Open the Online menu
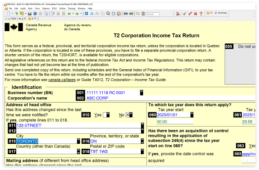The width and height of the screenshot is (259, 170). 62,9
